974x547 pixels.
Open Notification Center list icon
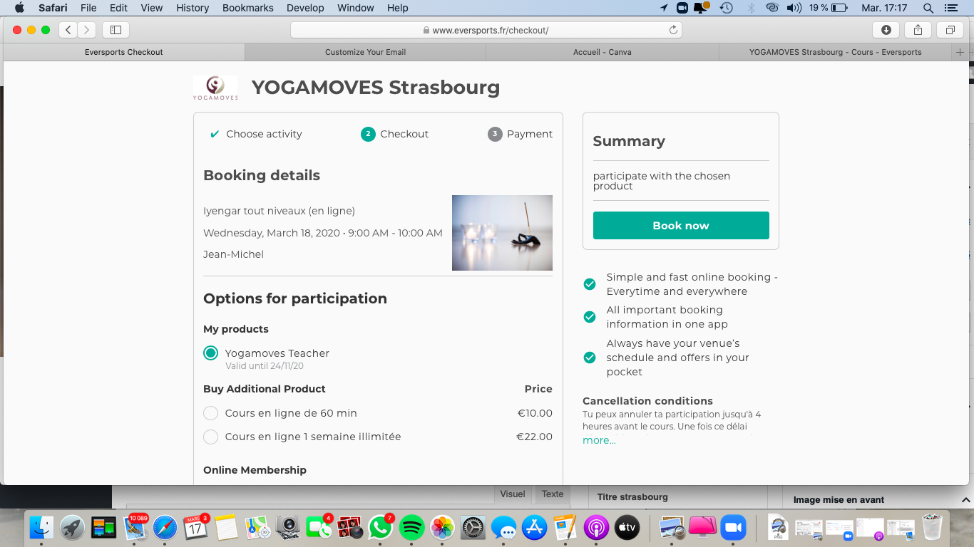pos(950,8)
